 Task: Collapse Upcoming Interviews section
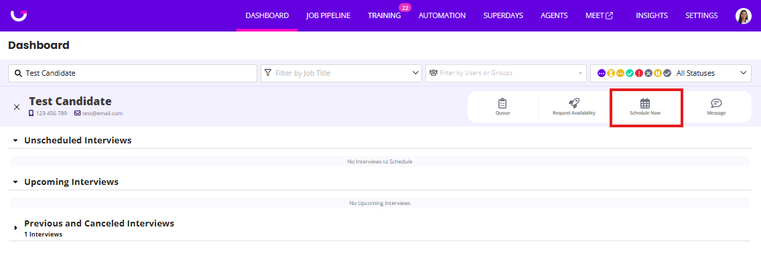point(15,182)
